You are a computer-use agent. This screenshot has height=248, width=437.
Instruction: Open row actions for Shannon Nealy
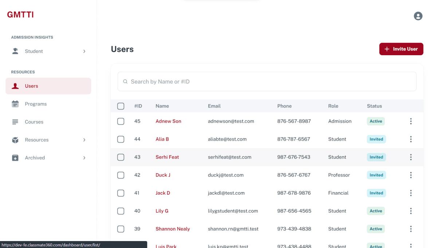(x=411, y=229)
